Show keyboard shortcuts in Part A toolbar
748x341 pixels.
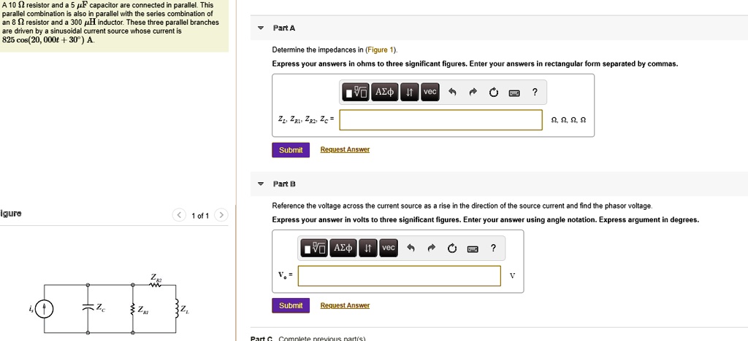point(514,93)
